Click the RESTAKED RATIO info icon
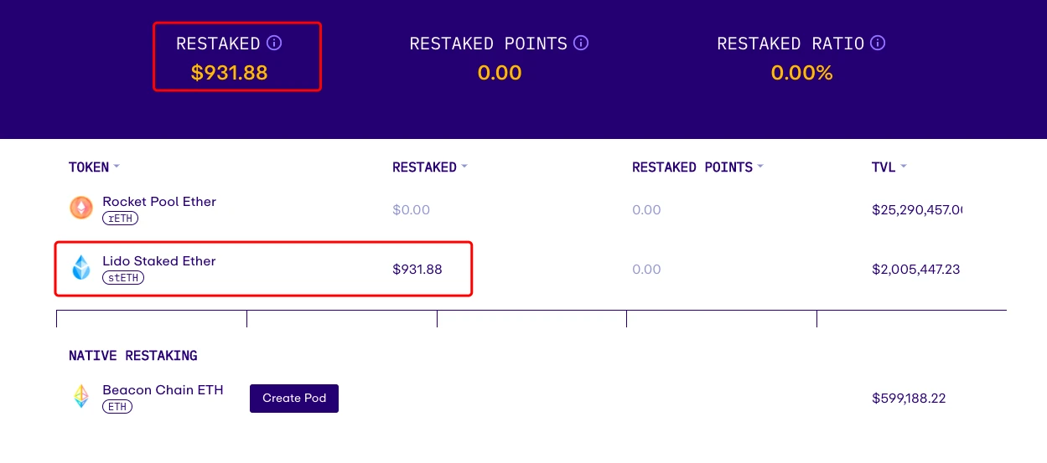The height and width of the screenshot is (463, 1047). (878, 44)
